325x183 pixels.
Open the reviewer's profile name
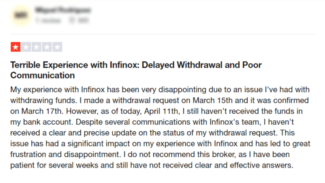tap(63, 10)
